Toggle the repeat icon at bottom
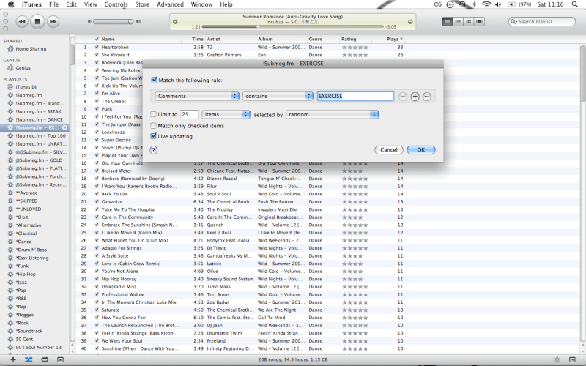The height and width of the screenshot is (366, 586). tap(44, 360)
